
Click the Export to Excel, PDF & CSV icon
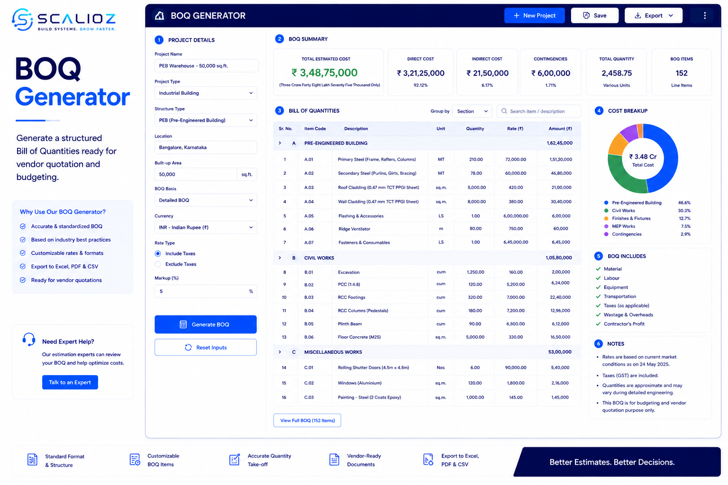point(428,460)
